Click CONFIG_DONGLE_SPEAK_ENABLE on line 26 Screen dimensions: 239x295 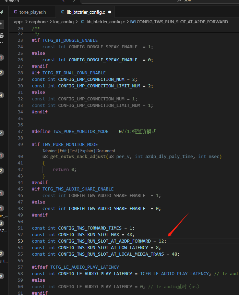[x=103, y=60]
